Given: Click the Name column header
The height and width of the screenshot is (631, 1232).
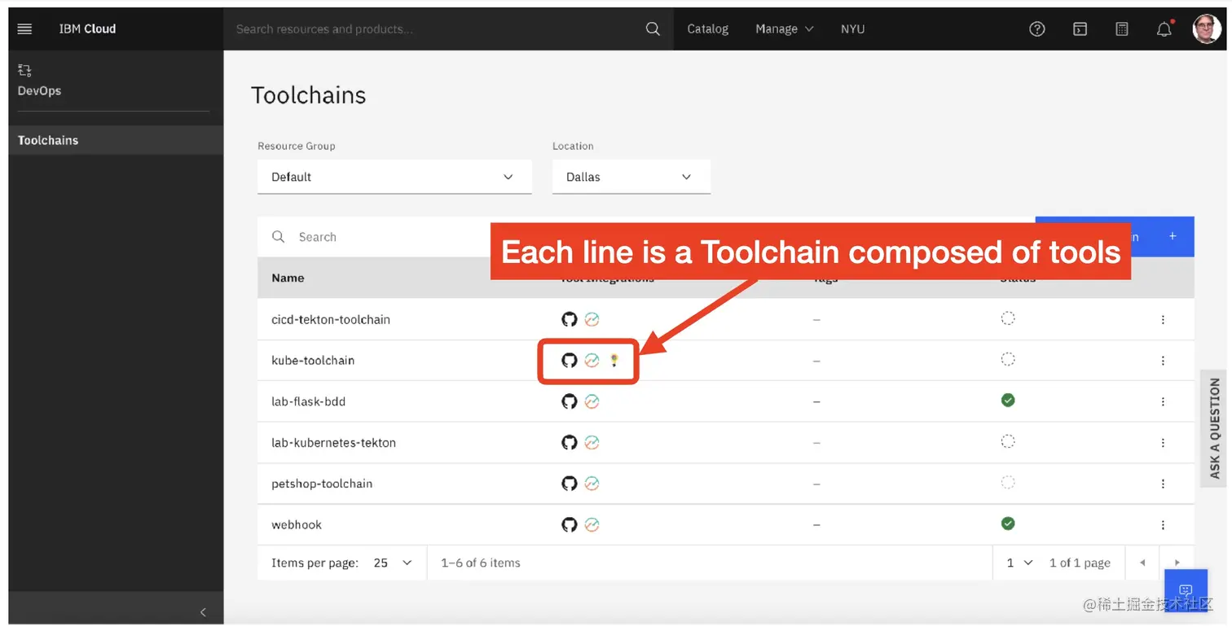Looking at the screenshot, I should [x=288, y=278].
